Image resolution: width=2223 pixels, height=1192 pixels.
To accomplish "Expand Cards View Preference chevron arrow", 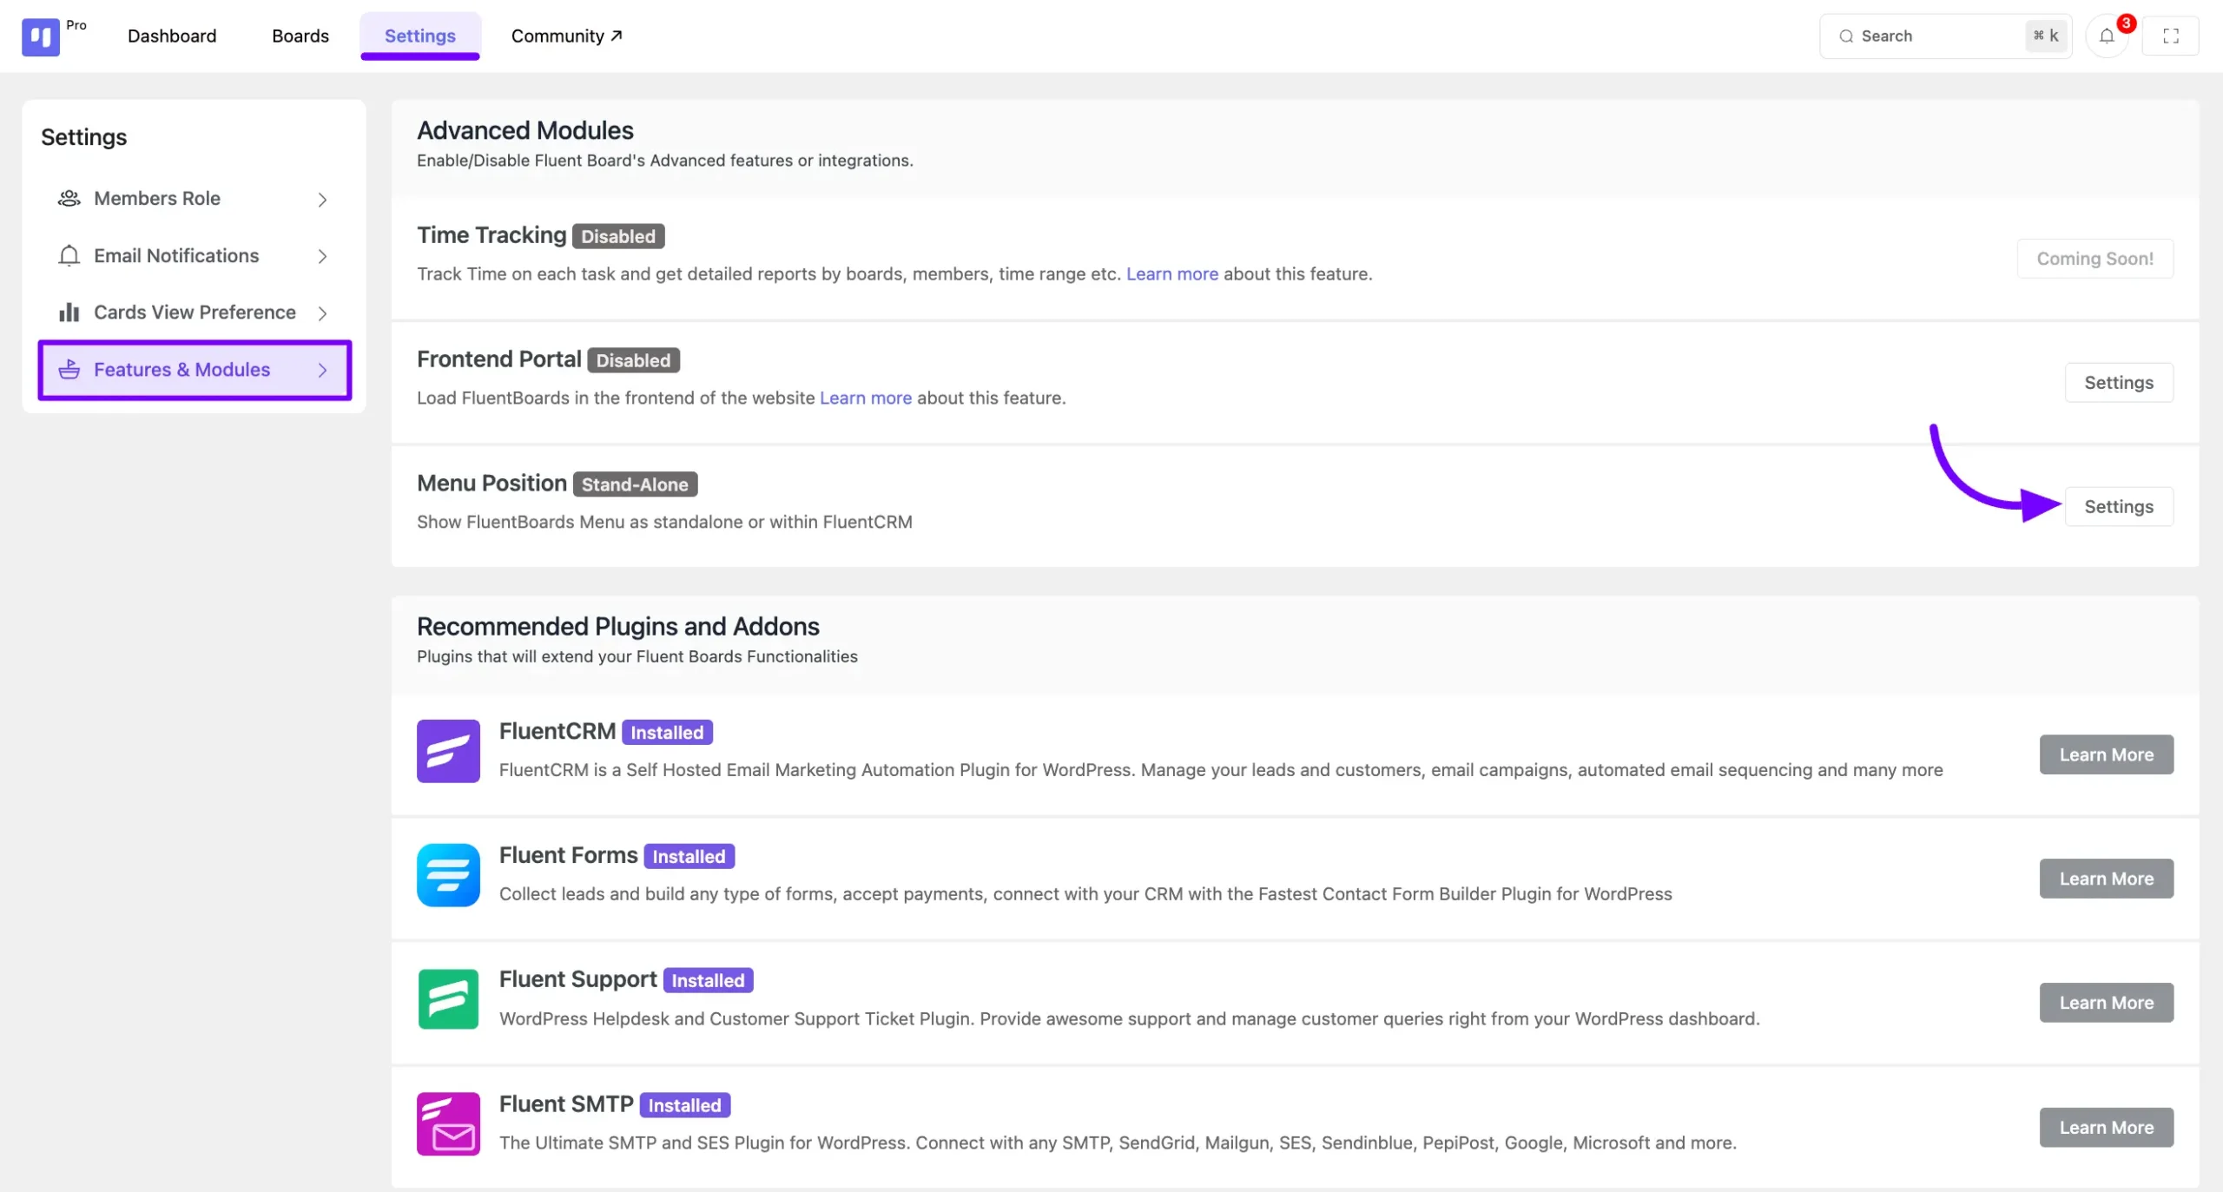I will [322, 313].
